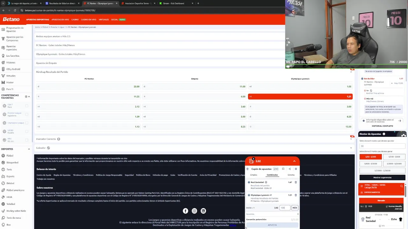Collapse the bet slip panel chevron
Viewport: 408px width, 229px height.
[294, 161]
